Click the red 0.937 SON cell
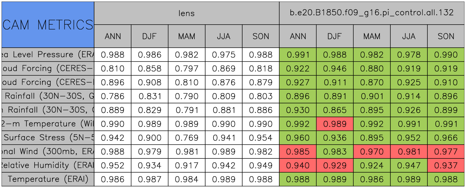466x188 pixels. click(x=446, y=166)
